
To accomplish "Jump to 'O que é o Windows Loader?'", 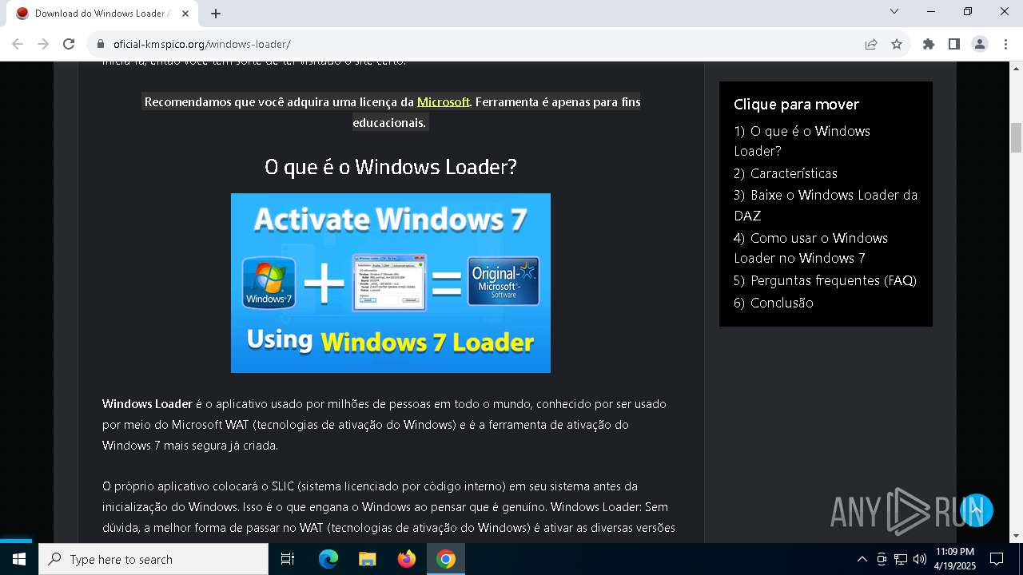I will pos(802,141).
